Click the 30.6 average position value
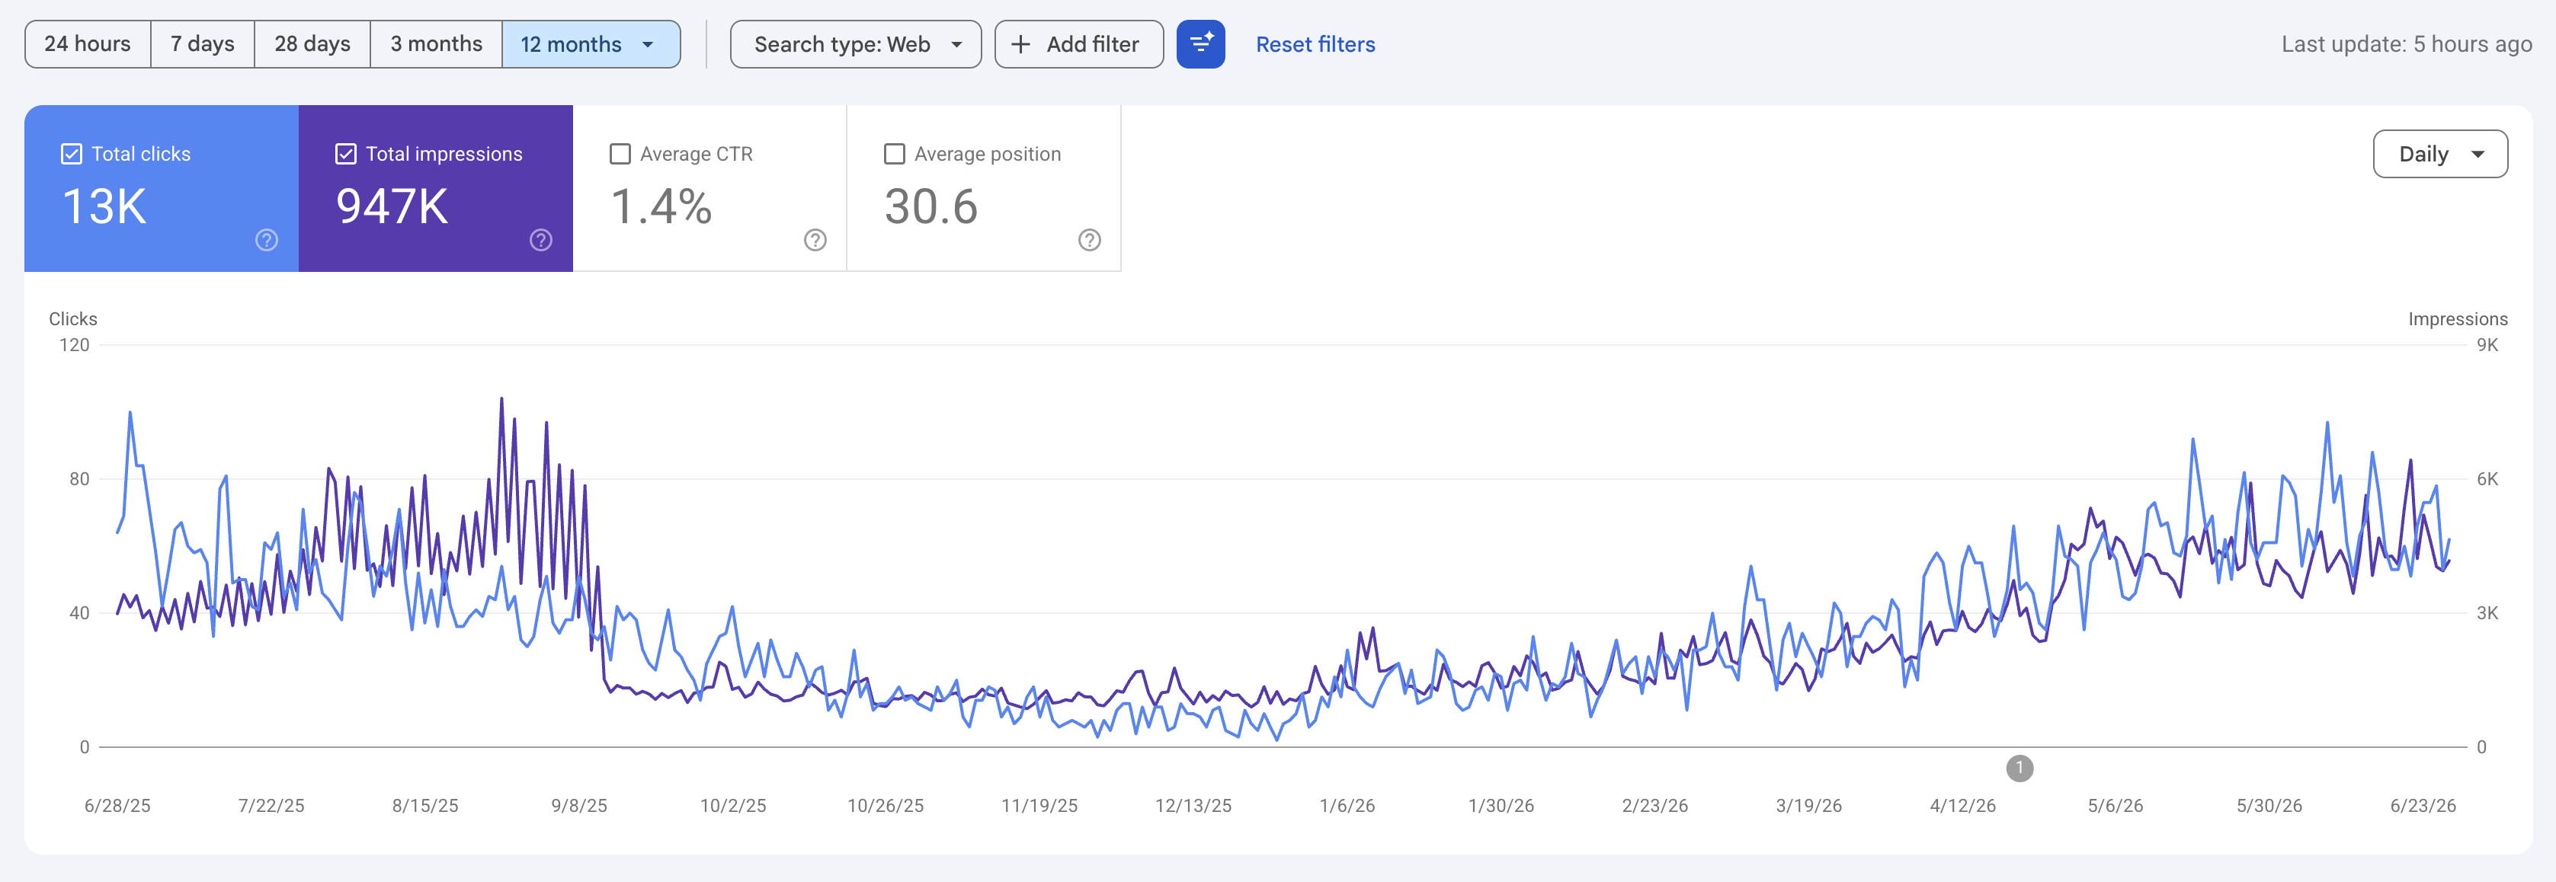2556x882 pixels. click(x=930, y=206)
